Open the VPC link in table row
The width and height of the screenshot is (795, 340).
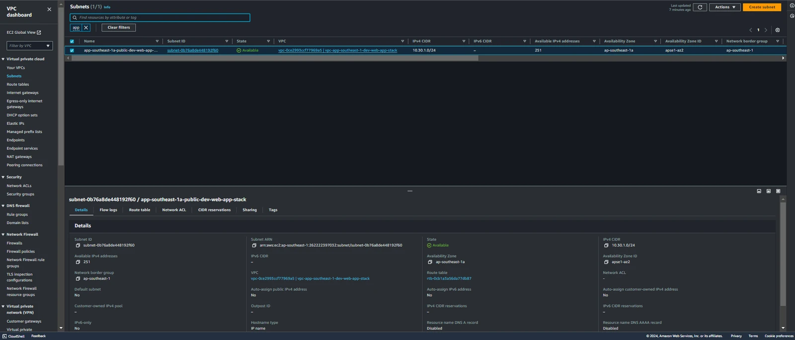(x=337, y=51)
